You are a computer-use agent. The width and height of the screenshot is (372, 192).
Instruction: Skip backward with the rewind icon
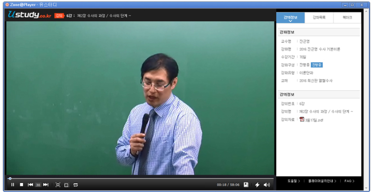(x=30, y=184)
